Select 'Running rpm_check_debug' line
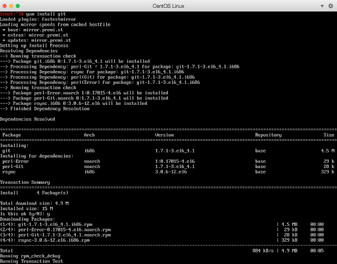 30,256
